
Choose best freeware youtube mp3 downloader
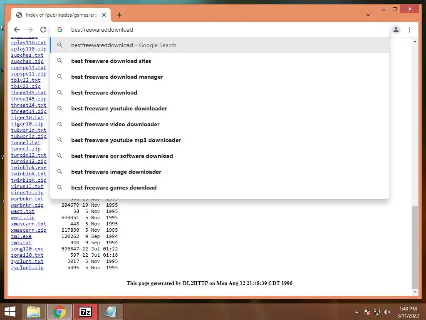pos(220,140)
